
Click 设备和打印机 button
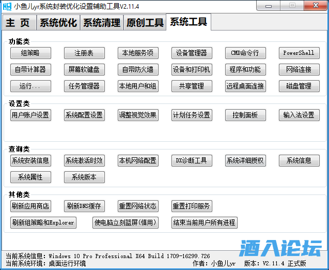click(x=192, y=69)
